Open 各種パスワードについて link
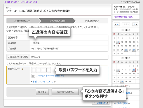The width and height of the screenshot is (143, 108). (43, 82)
